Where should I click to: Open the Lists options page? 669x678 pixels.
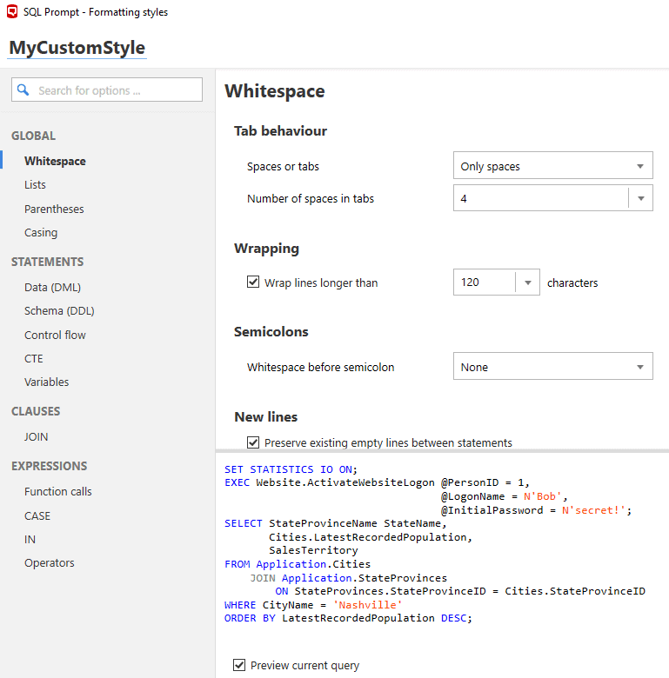[35, 184]
